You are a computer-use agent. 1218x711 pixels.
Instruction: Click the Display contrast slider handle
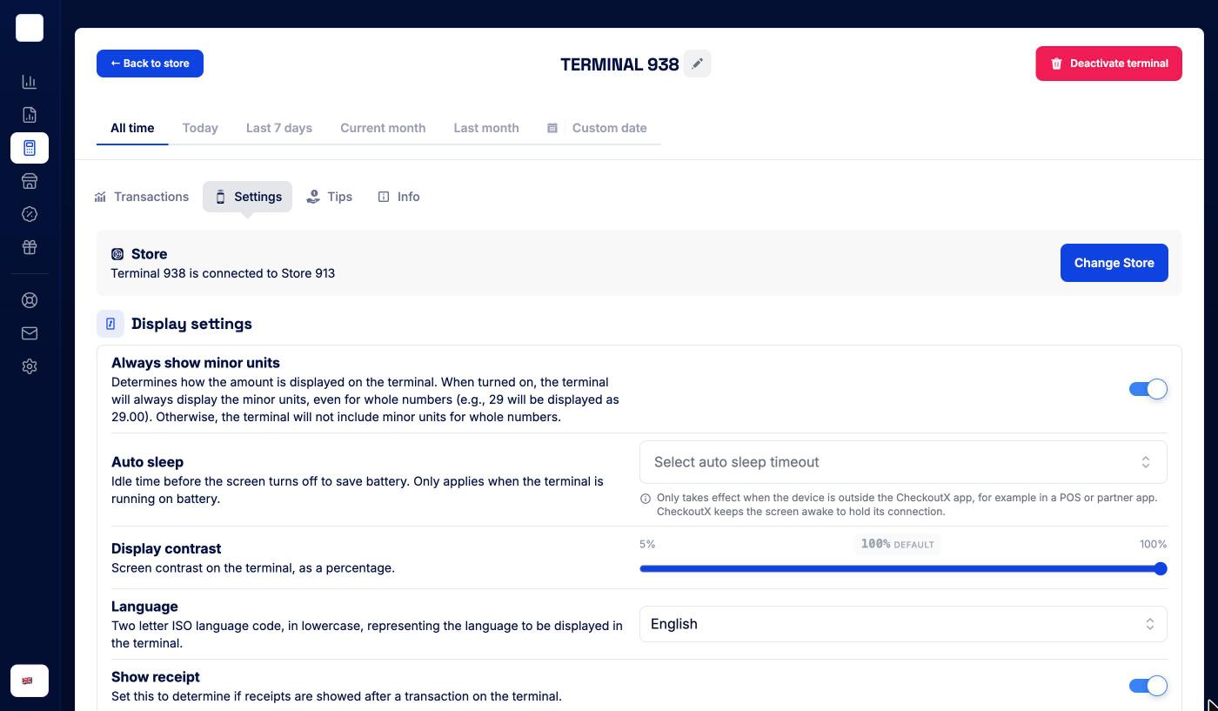click(x=1161, y=569)
